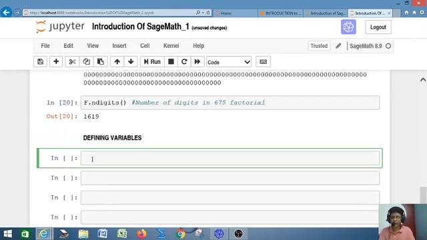The image size is (427, 240).
Task: Click the output value 1619
Action: tap(91, 117)
